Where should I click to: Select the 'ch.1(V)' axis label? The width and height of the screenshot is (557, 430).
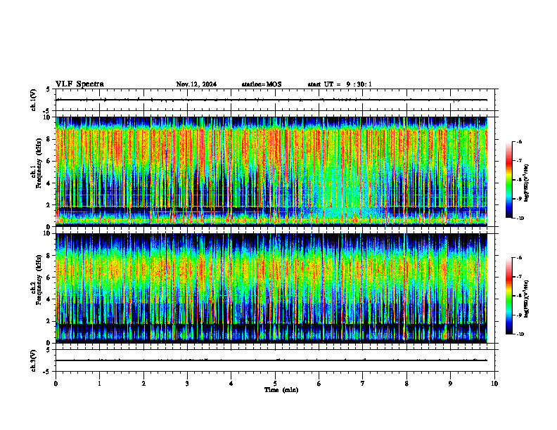pos(33,100)
